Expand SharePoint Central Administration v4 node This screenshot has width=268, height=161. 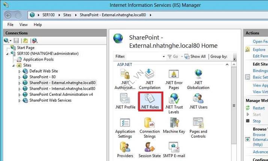(x=19, y=95)
